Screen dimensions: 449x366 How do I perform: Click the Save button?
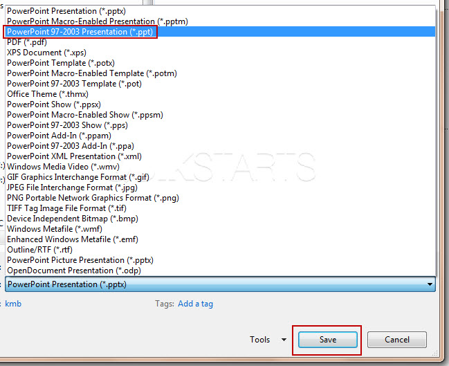(x=328, y=340)
